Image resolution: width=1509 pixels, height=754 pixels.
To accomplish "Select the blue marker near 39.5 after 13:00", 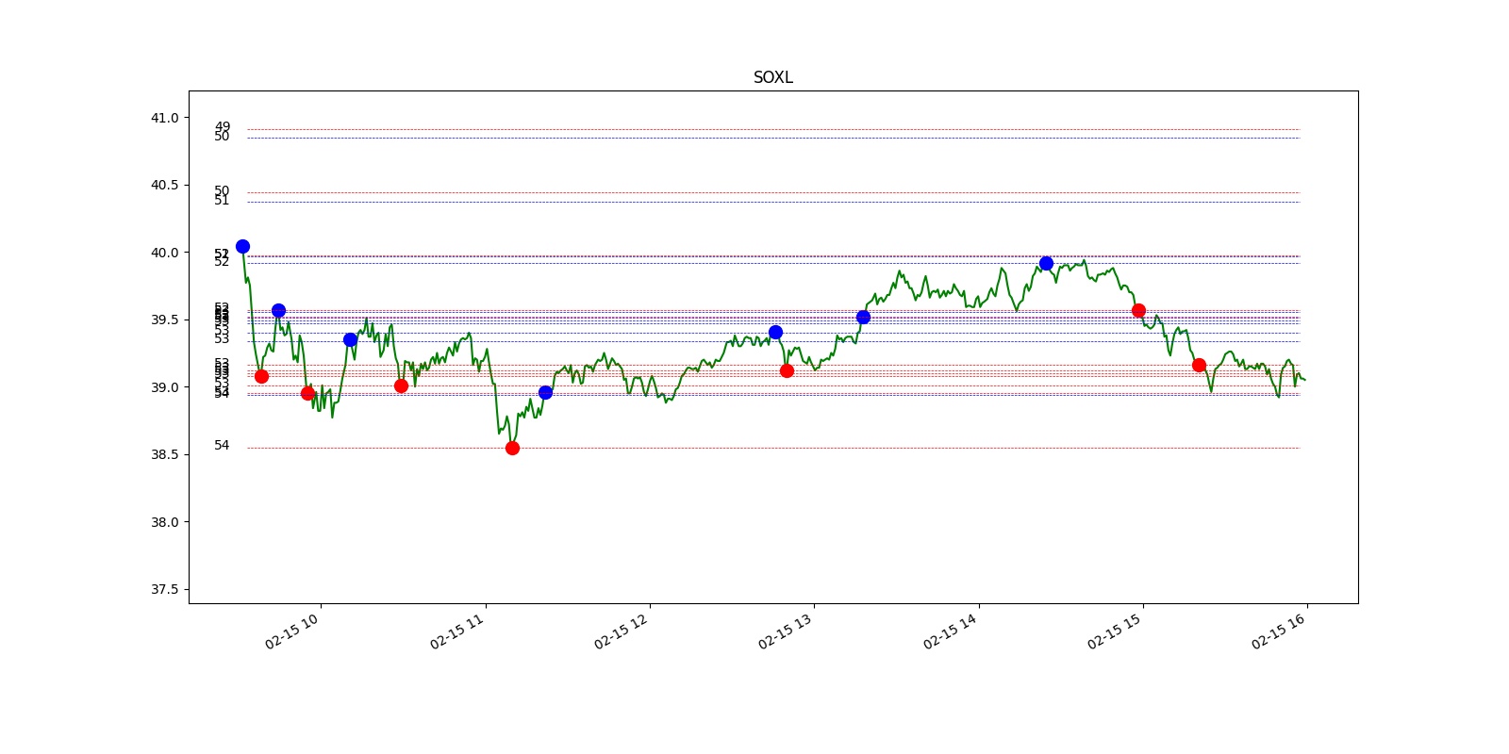I will point(863,317).
